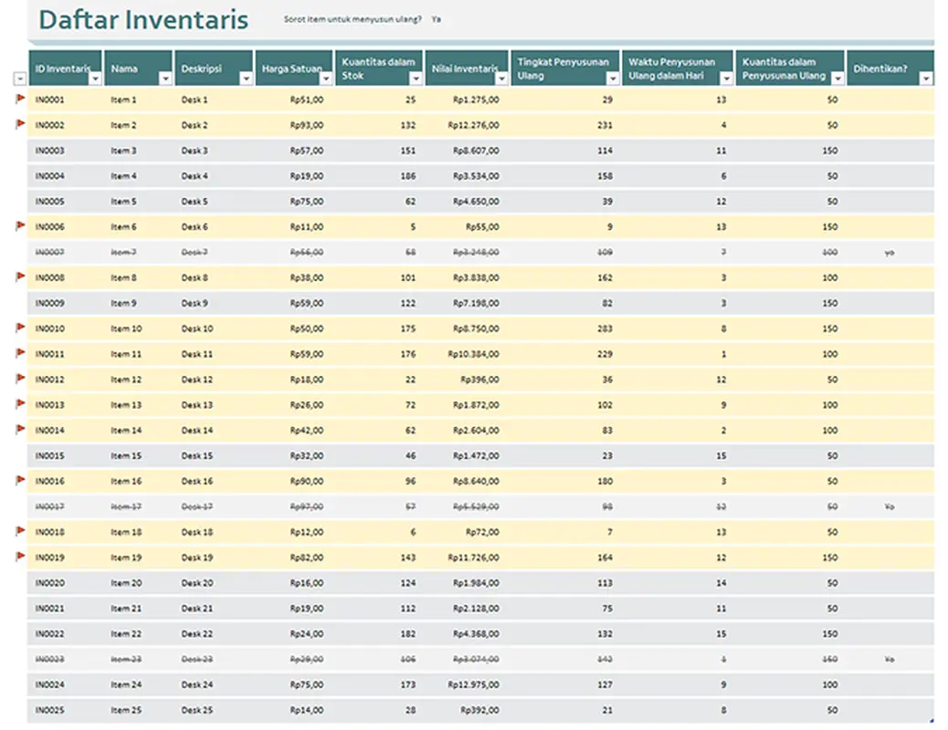948x730 pixels.
Task: Click discontinued 'Ya' cell in IN0017 row
Action: pyautogui.click(x=889, y=506)
